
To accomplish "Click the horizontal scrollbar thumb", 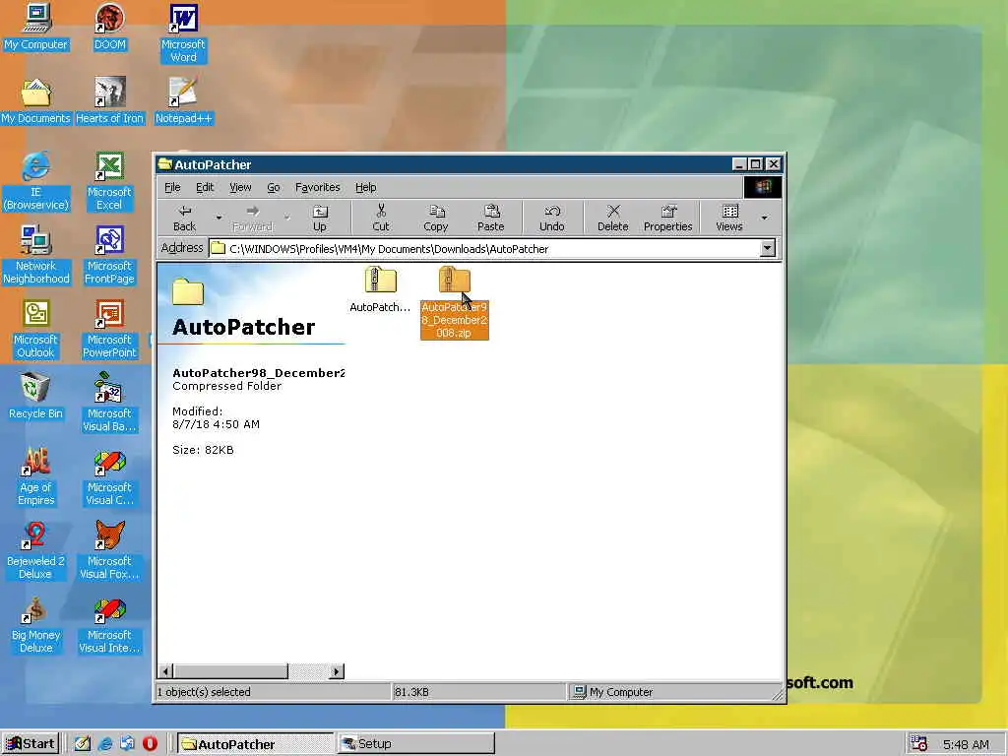I will (x=230, y=671).
